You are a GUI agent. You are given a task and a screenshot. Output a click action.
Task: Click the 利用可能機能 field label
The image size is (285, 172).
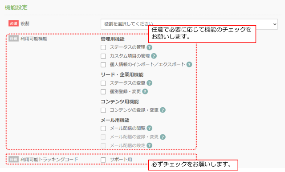(34, 39)
